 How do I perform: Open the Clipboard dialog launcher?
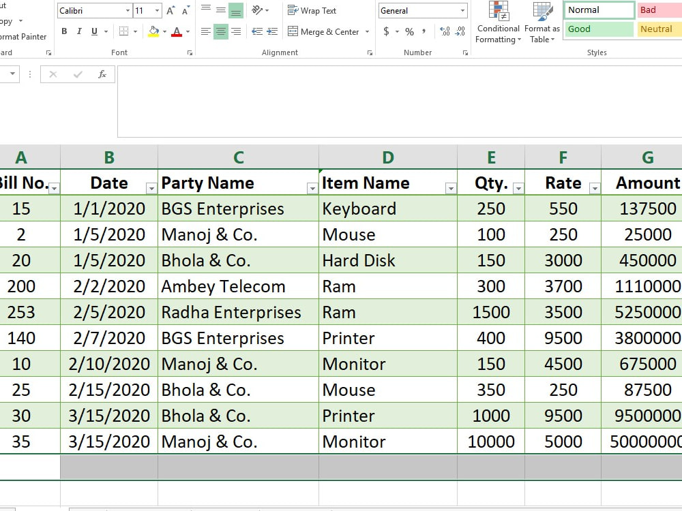[x=48, y=52]
